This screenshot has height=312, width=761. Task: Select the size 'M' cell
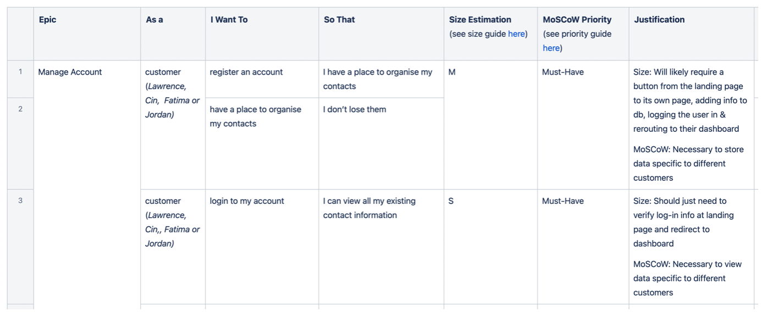[x=491, y=125]
